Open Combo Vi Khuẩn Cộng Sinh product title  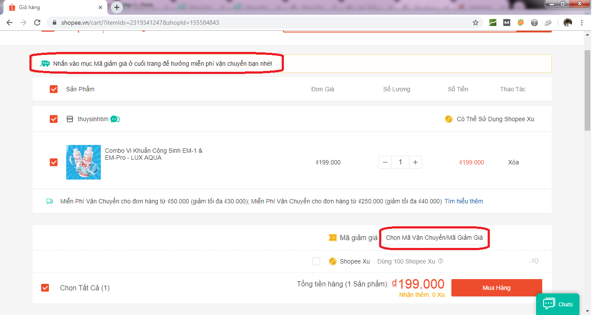154,154
